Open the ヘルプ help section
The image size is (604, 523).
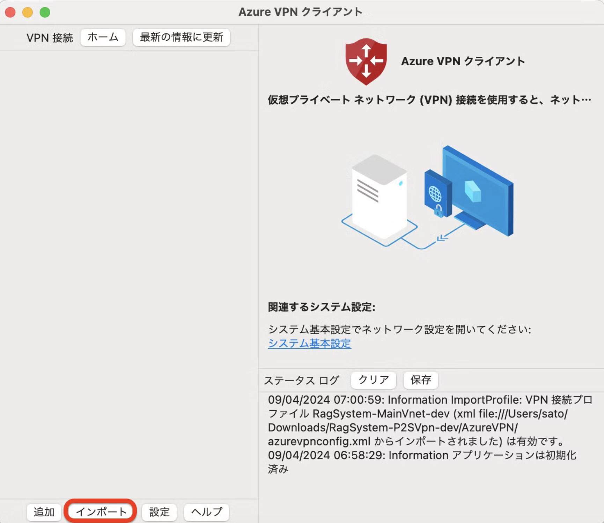click(206, 511)
